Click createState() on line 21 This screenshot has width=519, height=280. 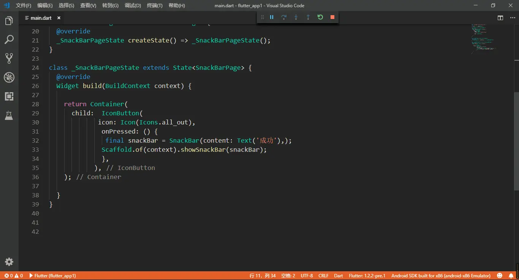pyautogui.click(x=152, y=40)
